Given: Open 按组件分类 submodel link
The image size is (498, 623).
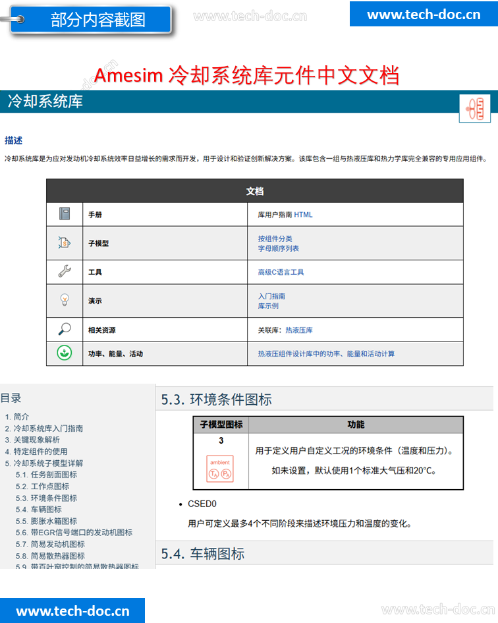Looking at the screenshot, I should [275, 239].
